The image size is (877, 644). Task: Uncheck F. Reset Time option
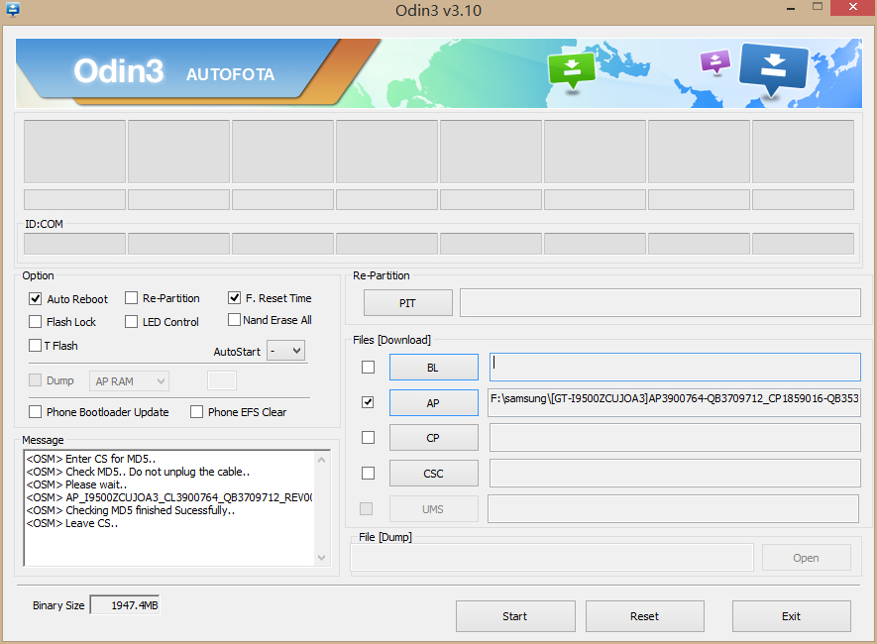234,298
